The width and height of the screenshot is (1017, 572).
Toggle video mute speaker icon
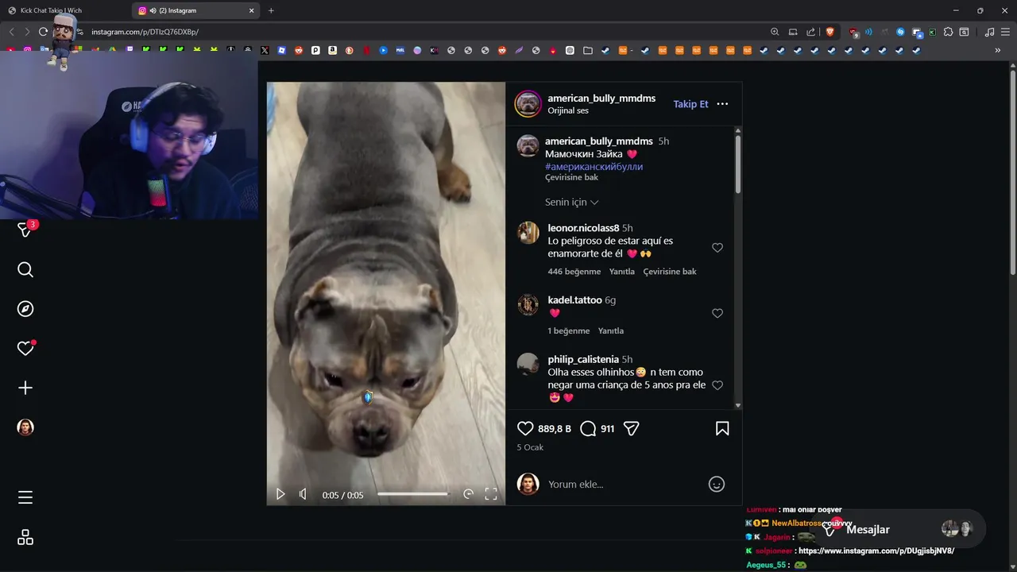tap(303, 494)
